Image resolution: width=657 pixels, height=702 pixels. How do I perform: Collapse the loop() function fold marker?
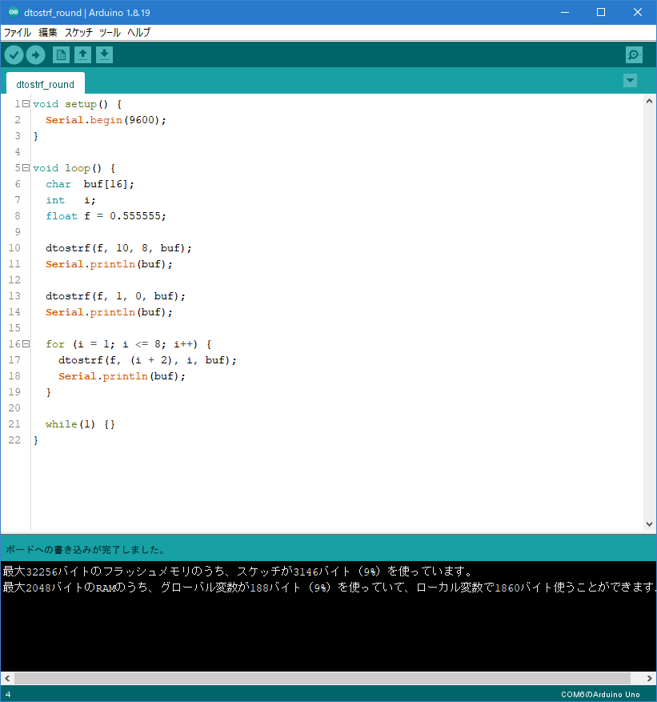pyautogui.click(x=26, y=168)
